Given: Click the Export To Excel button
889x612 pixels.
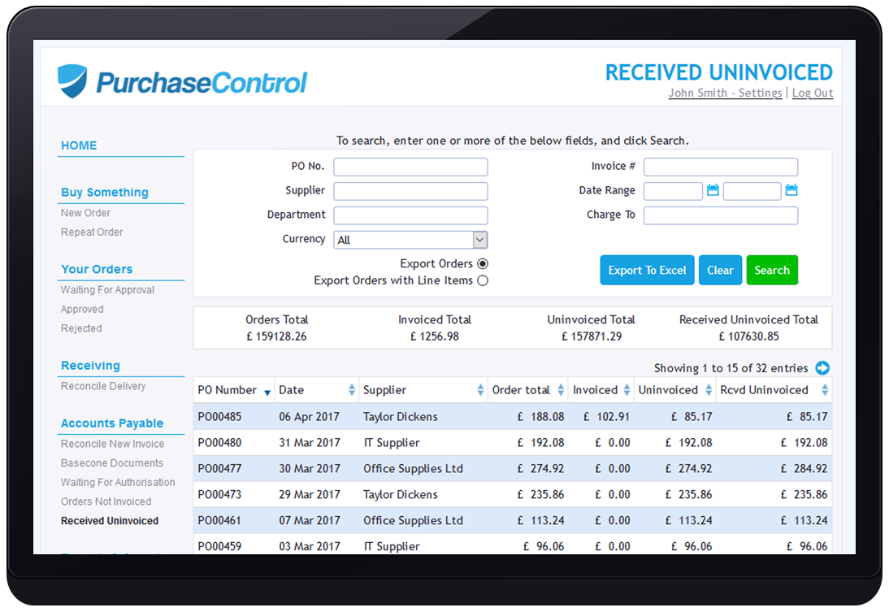Looking at the screenshot, I should coord(647,271).
